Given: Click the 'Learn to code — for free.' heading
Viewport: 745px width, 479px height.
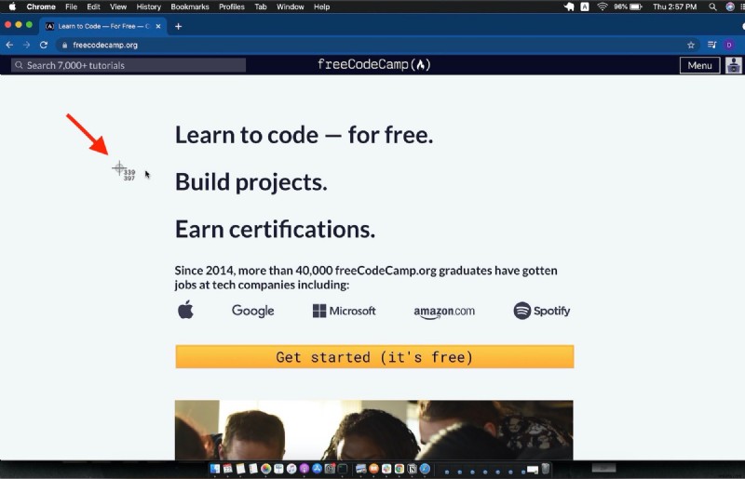Looking at the screenshot, I should point(305,135).
